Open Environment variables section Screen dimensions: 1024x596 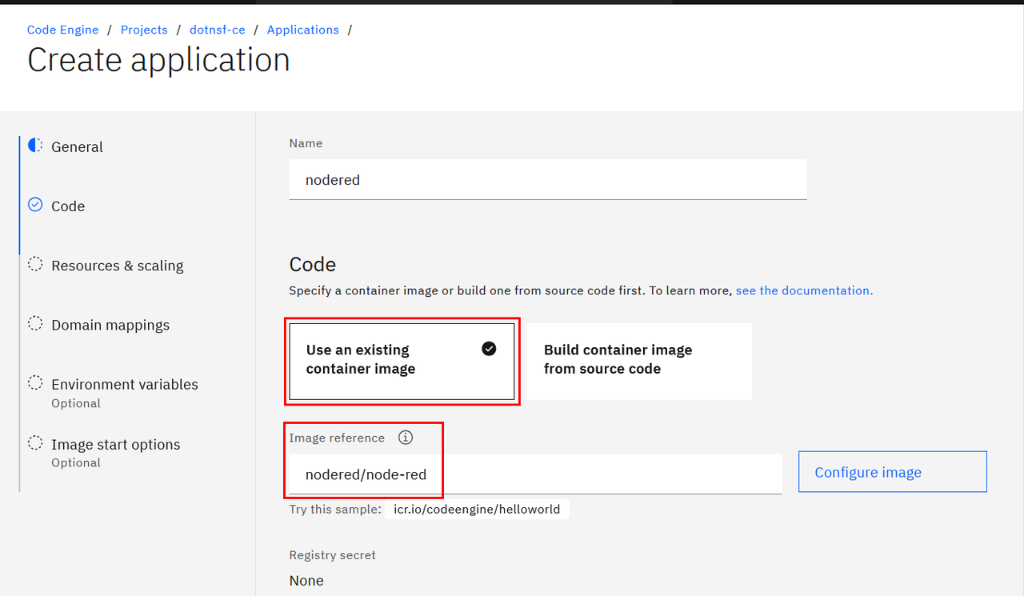tap(125, 385)
